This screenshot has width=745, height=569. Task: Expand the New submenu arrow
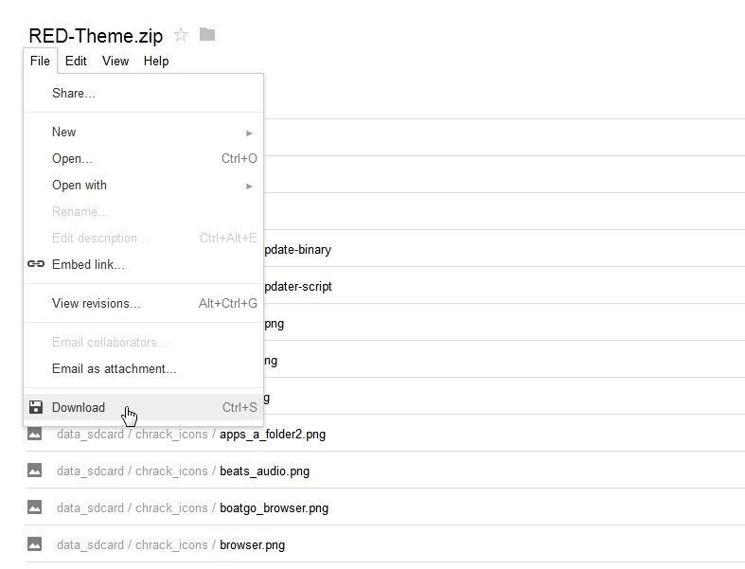click(x=249, y=133)
